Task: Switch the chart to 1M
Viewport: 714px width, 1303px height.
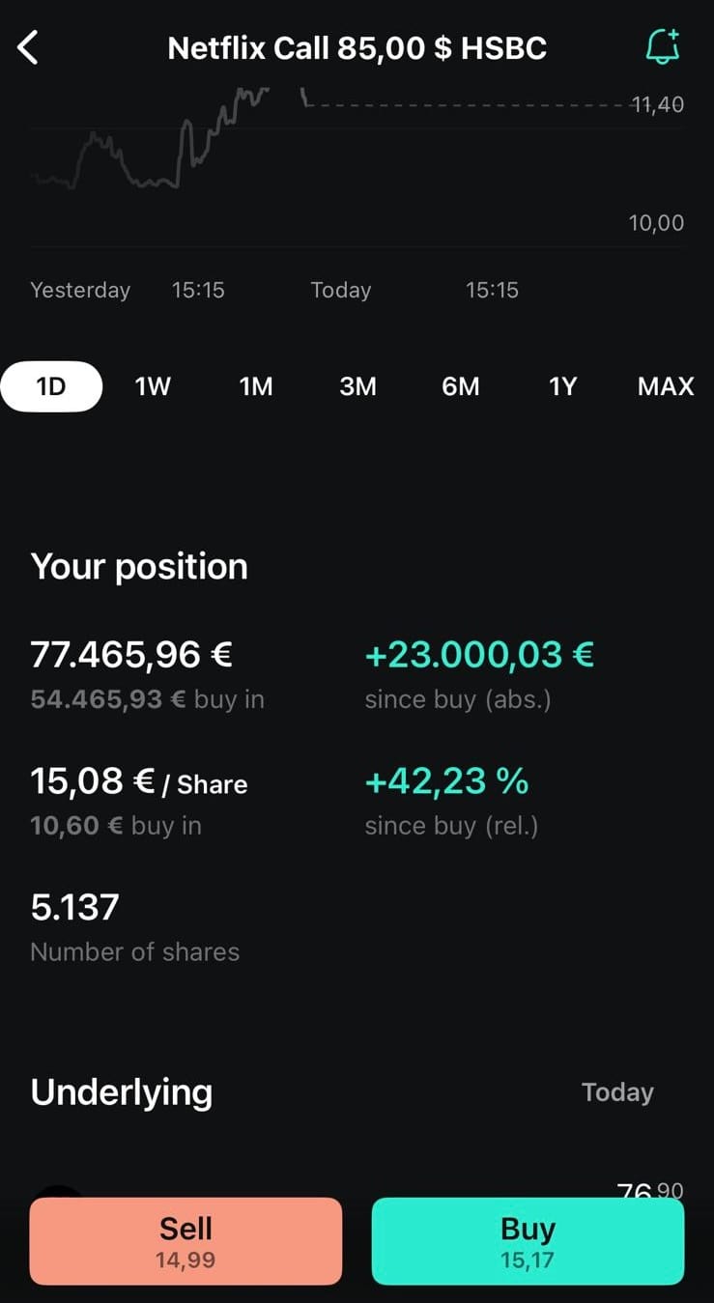Action: tap(256, 386)
